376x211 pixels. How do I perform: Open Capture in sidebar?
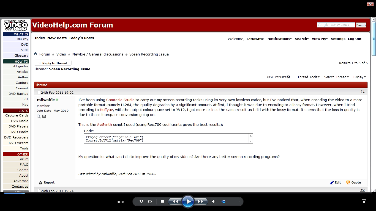22,83
